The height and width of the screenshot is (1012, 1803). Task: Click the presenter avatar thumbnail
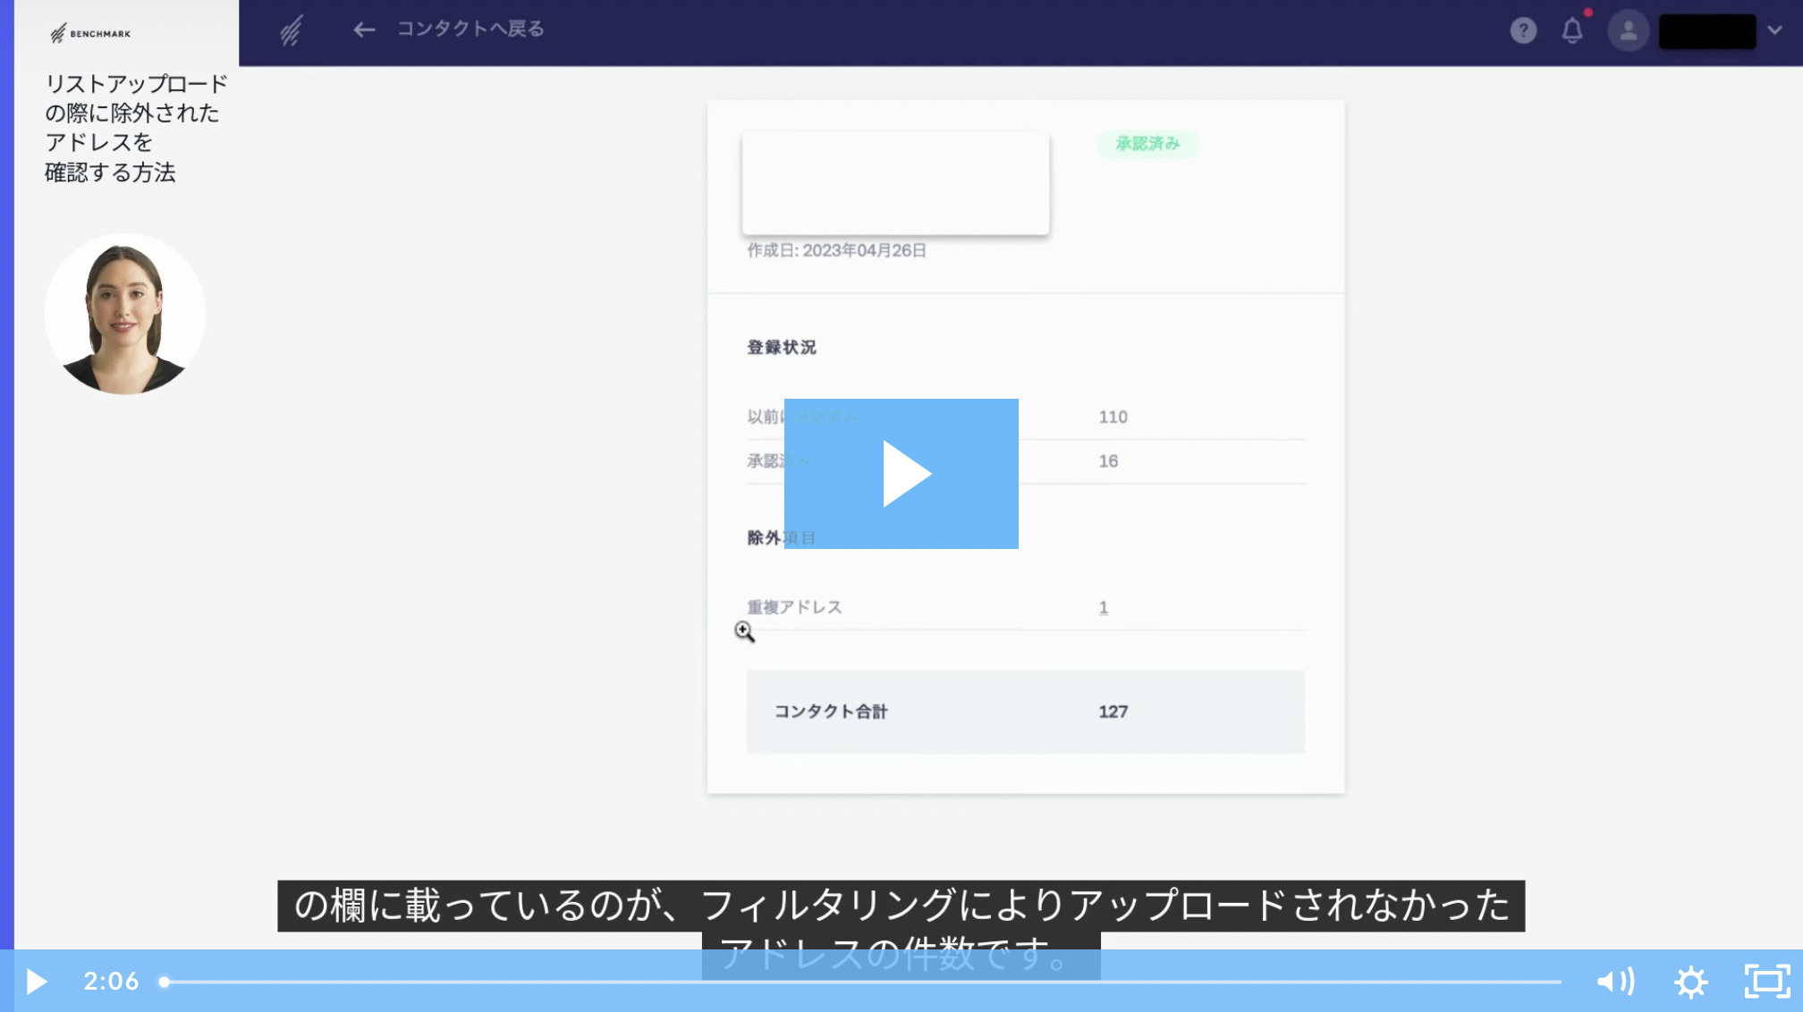click(x=125, y=315)
